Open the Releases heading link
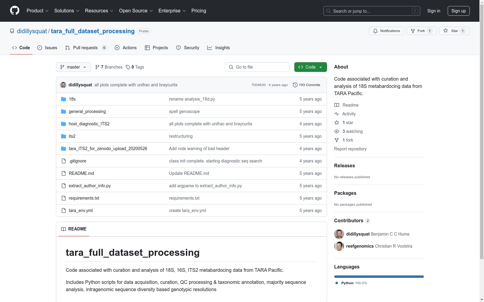This screenshot has width=484, height=302. [345, 165]
